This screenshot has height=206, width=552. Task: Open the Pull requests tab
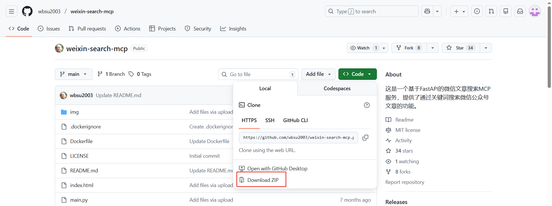87,29
